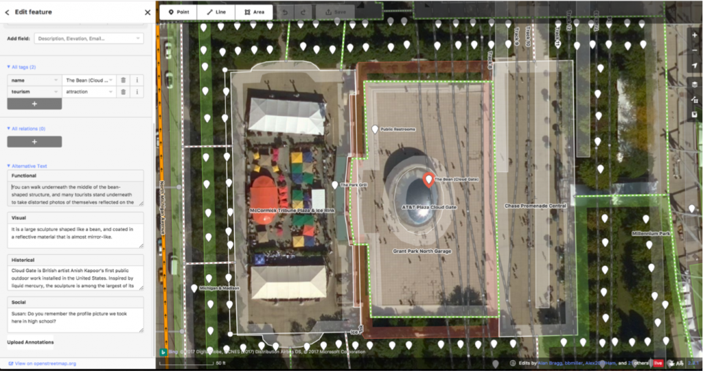Click the Upload Annotations button

[30, 342]
